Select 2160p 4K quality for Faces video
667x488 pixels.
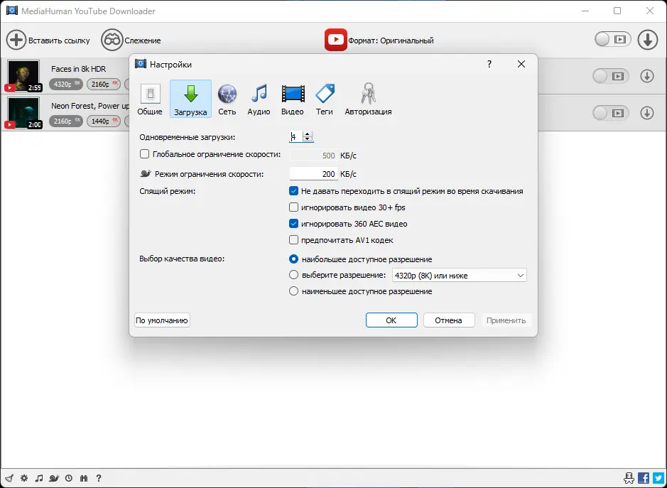click(x=104, y=85)
